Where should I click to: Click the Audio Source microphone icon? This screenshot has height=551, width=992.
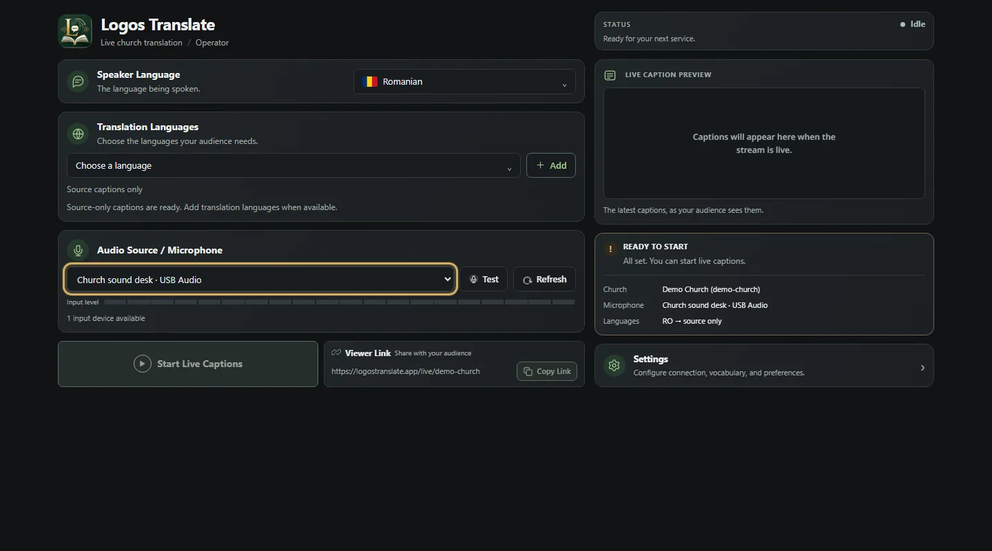(x=78, y=250)
